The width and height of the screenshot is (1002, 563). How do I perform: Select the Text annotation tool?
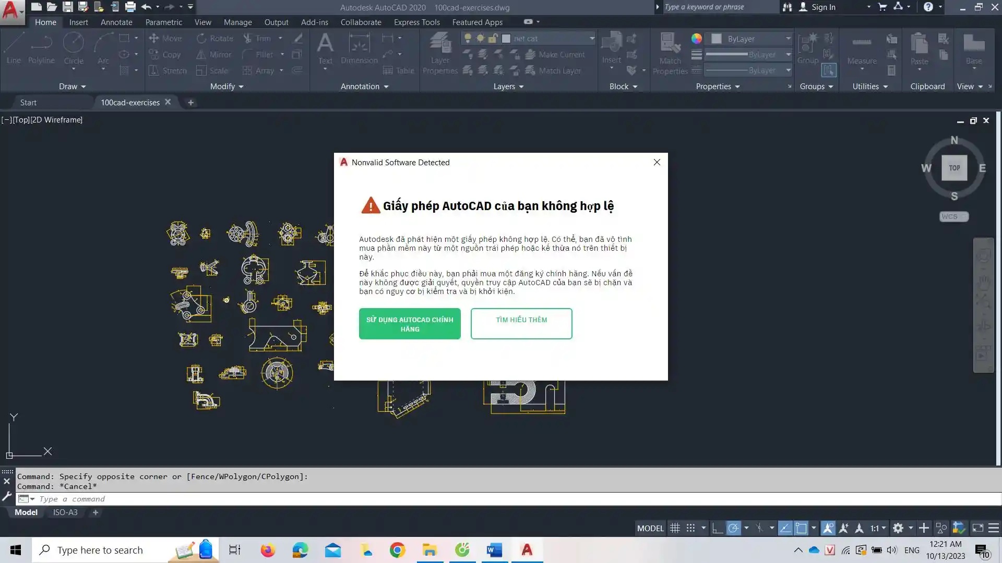click(325, 48)
